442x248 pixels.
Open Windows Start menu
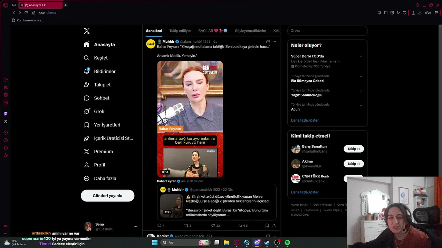point(155,242)
